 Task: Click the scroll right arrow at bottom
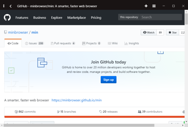tap(183, 125)
